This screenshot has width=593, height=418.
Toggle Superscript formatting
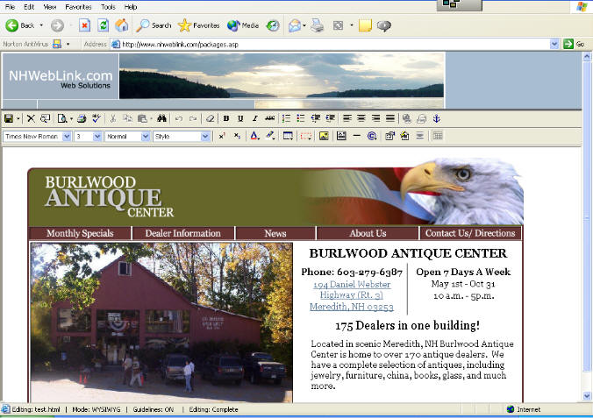[222, 136]
